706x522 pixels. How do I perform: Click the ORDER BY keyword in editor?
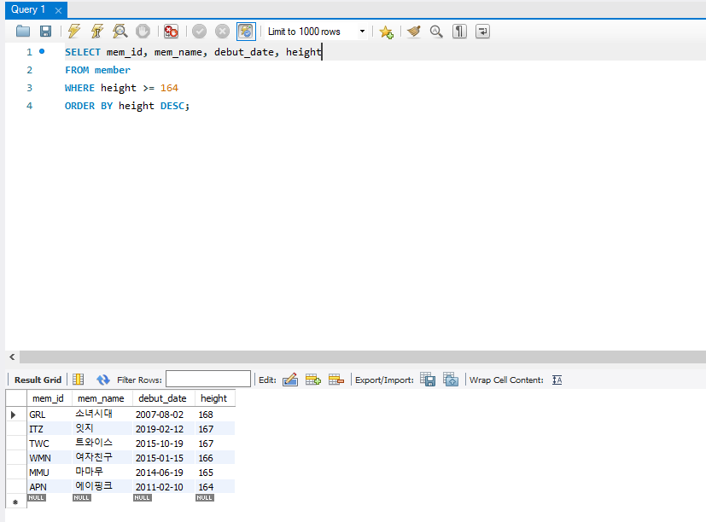click(89, 106)
